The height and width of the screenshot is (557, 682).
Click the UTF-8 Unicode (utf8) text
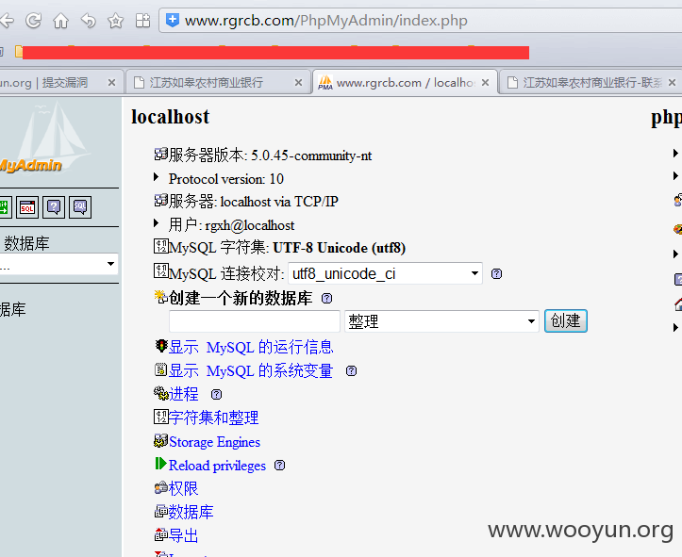click(x=340, y=248)
